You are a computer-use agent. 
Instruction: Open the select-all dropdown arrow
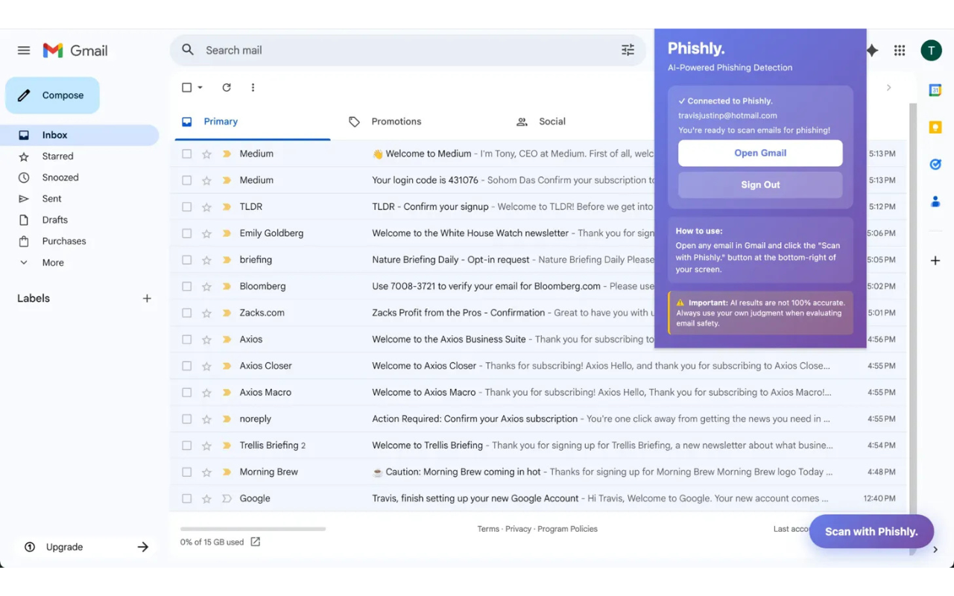point(200,88)
